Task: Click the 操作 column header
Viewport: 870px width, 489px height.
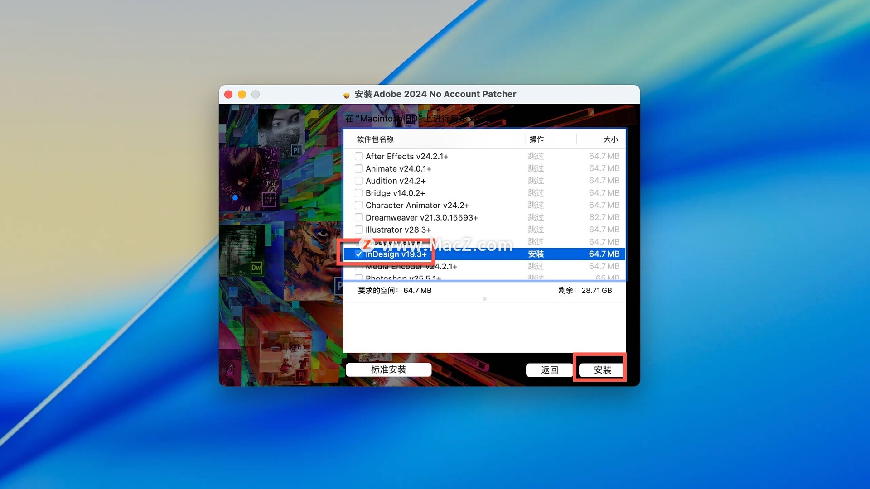Action: point(536,139)
